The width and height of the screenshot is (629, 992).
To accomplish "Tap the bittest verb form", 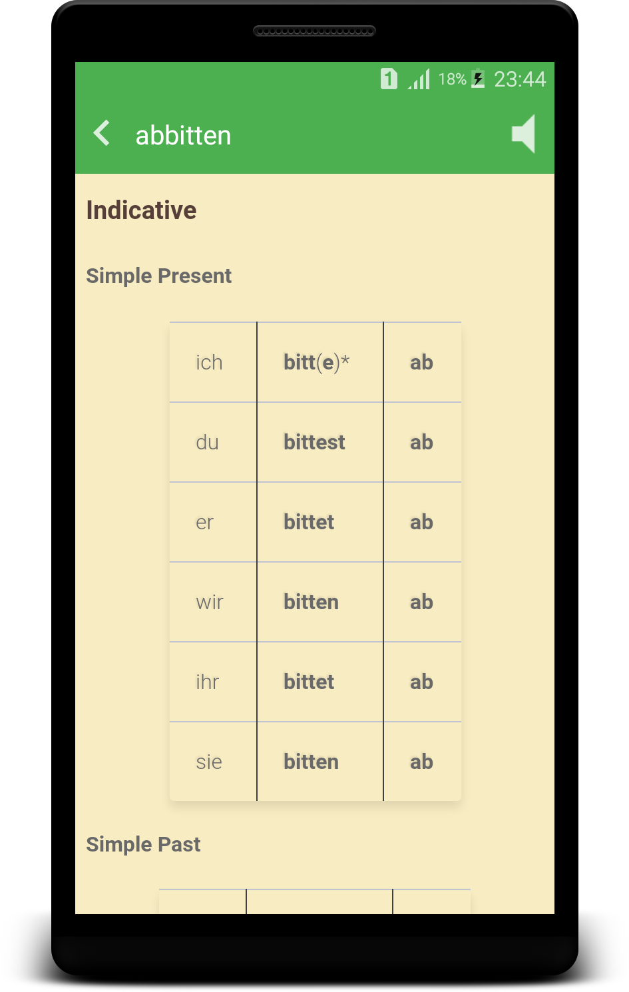I will point(314,443).
